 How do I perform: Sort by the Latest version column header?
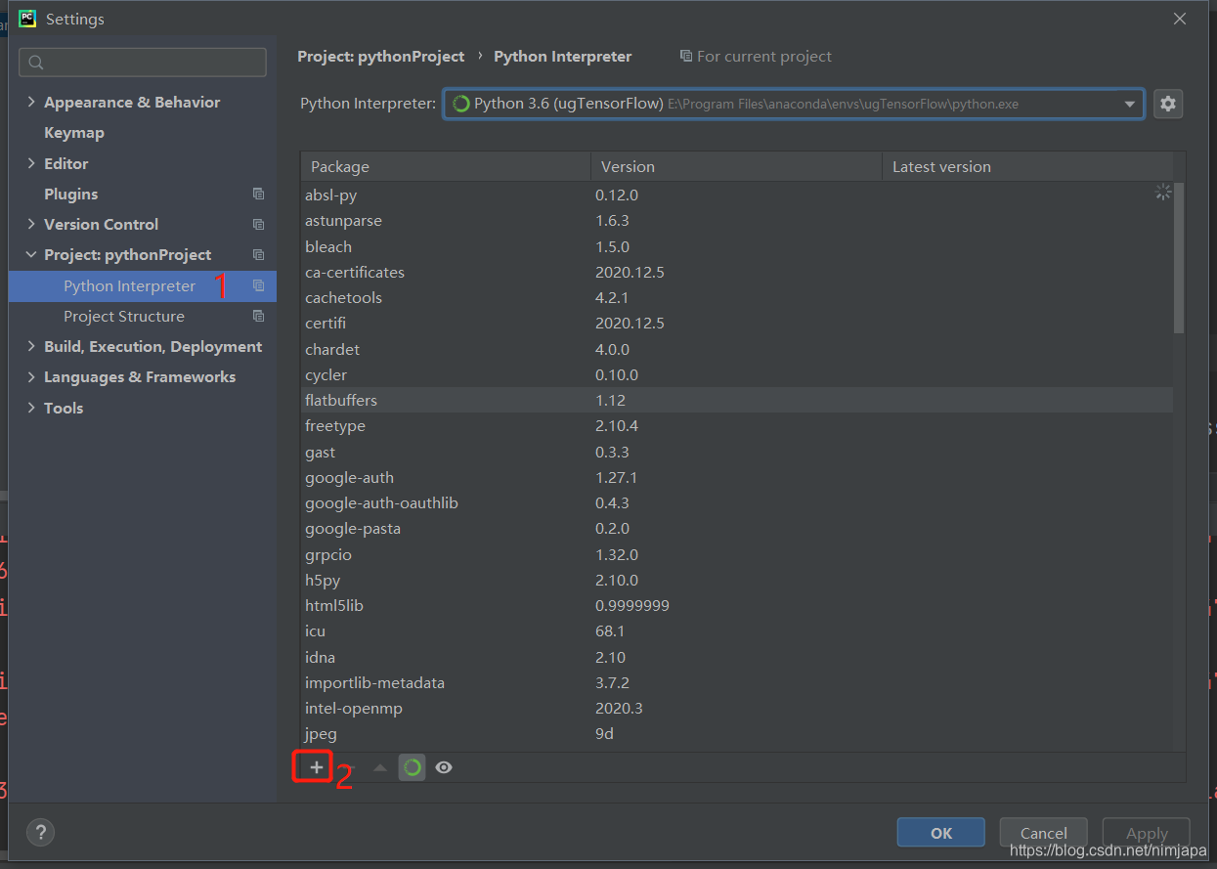pyautogui.click(x=1027, y=166)
